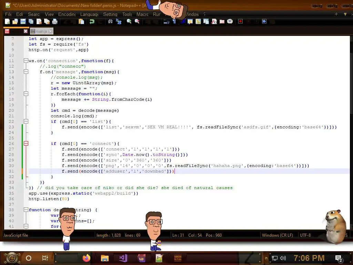Open the Edit menu
This screenshot has width=353, height=265.
pyautogui.click(x=20, y=14)
